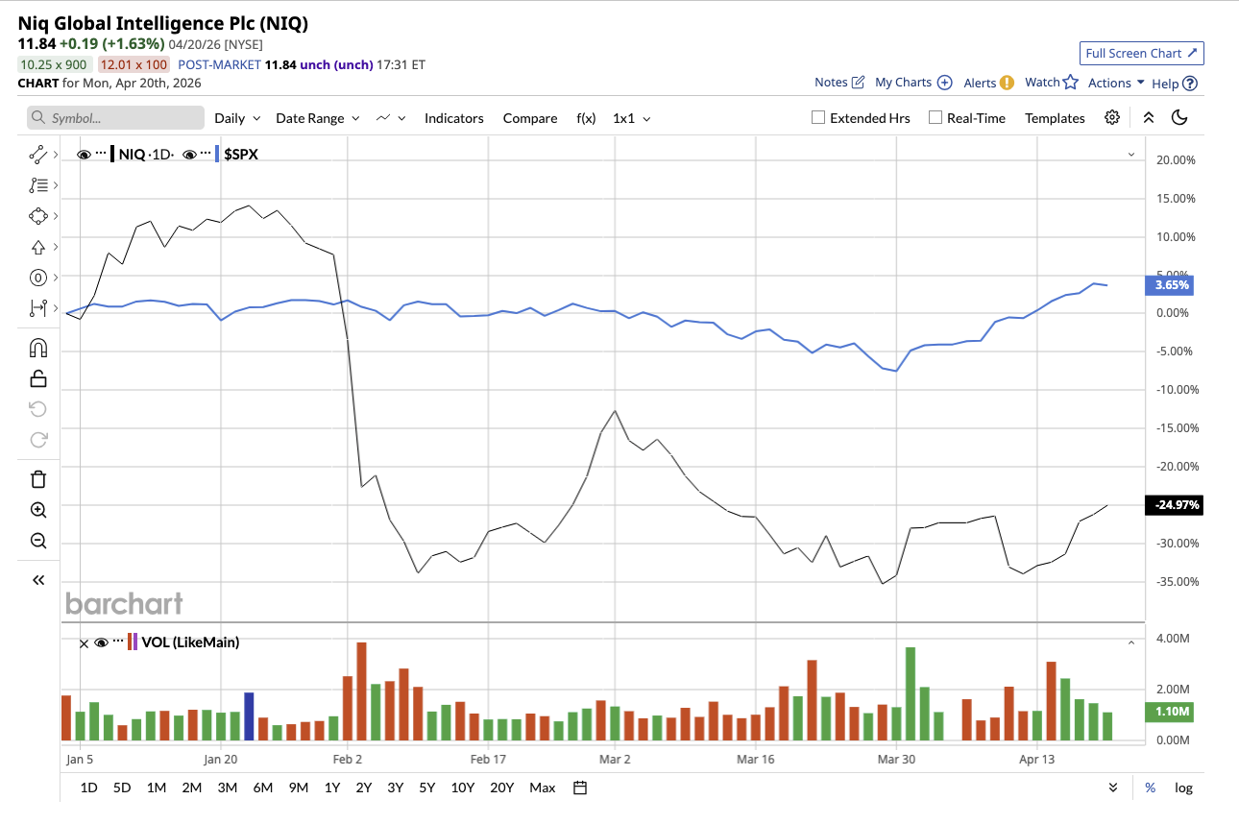Select the price range measure tool
Screen dimensions: 1239x824
[38, 307]
